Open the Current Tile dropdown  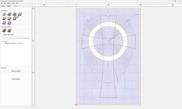click(x=15, y=38)
